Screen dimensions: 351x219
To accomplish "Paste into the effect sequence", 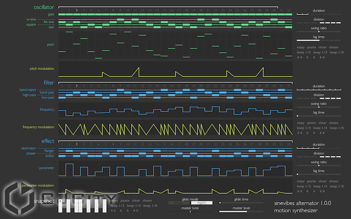I will coord(311,181).
